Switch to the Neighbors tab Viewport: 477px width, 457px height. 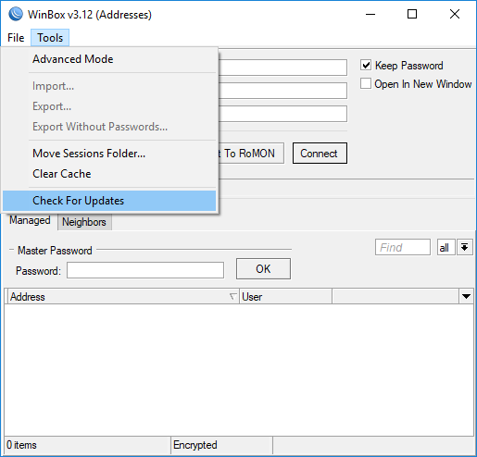[84, 222]
